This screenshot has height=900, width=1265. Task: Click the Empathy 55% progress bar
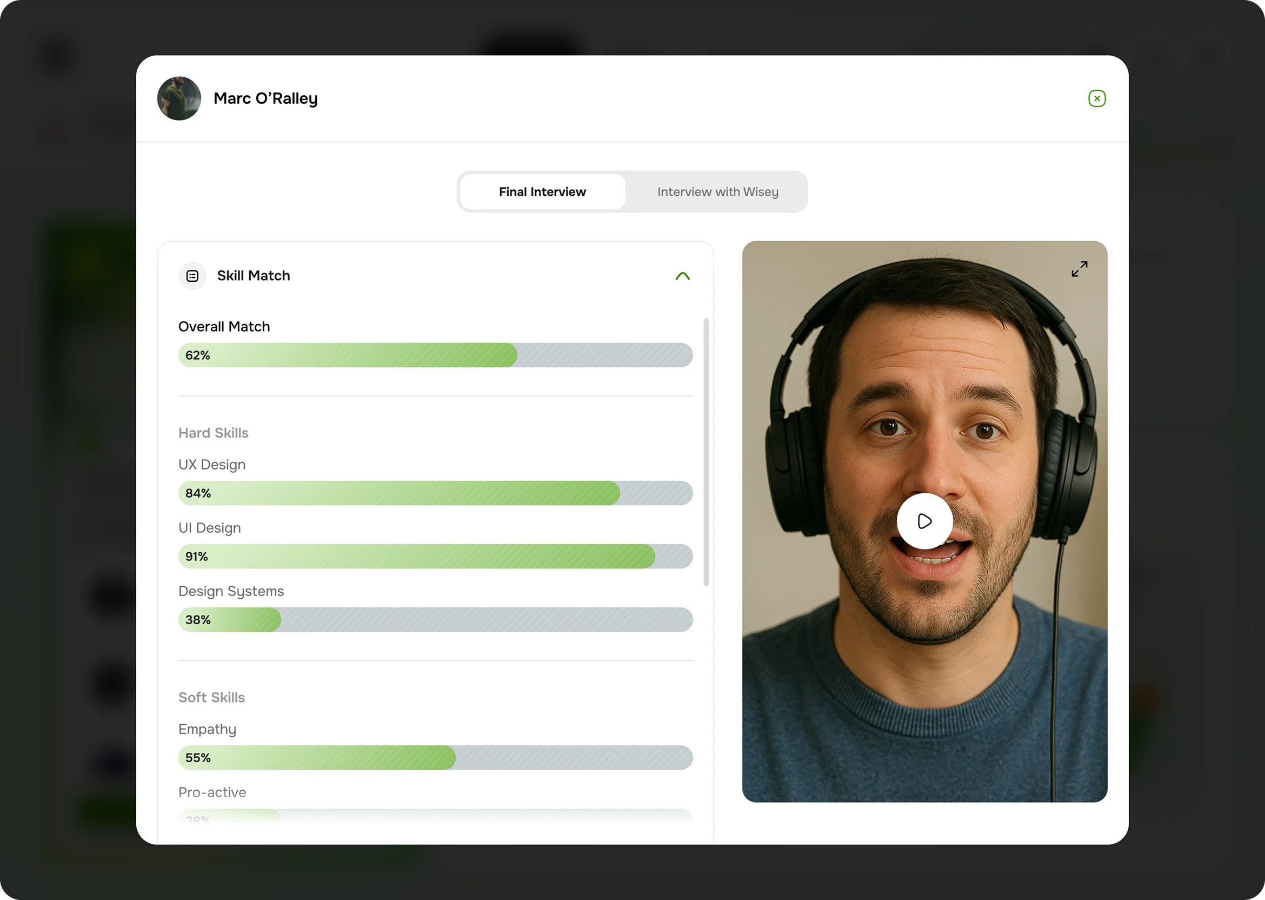tap(435, 758)
